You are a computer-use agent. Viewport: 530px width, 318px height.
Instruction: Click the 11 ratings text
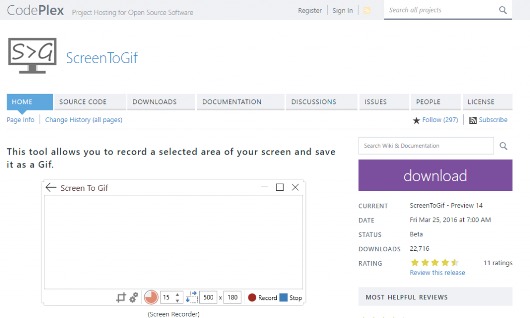[498, 263]
